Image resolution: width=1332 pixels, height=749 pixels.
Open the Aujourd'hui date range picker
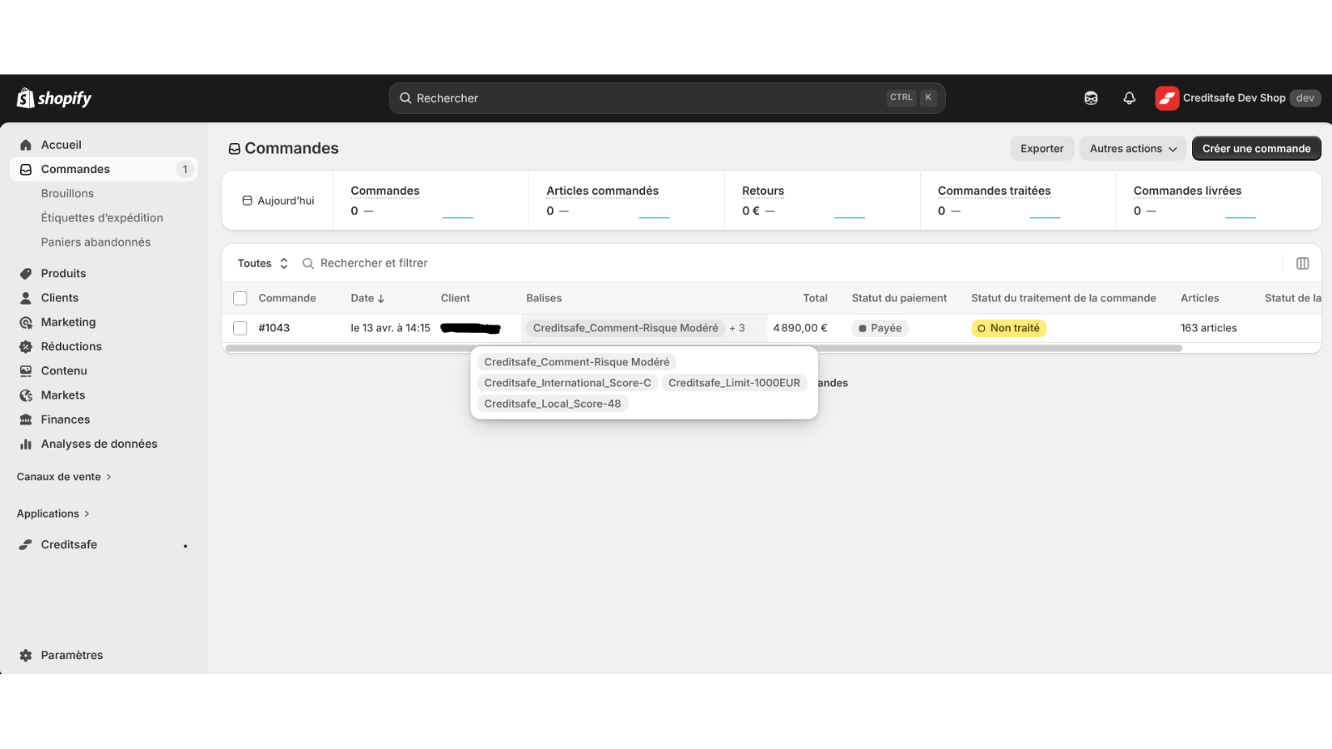click(x=278, y=201)
